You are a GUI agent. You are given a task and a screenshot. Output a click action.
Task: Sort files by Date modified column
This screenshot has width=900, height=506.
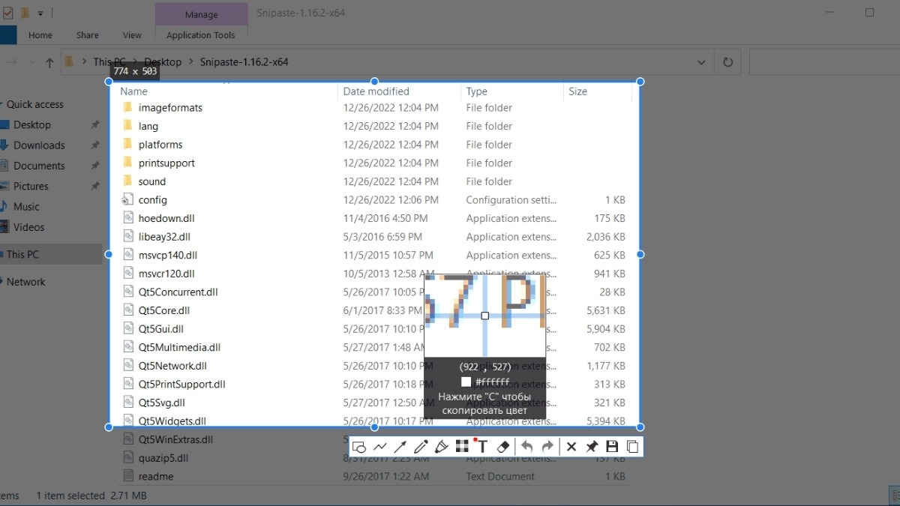(376, 91)
